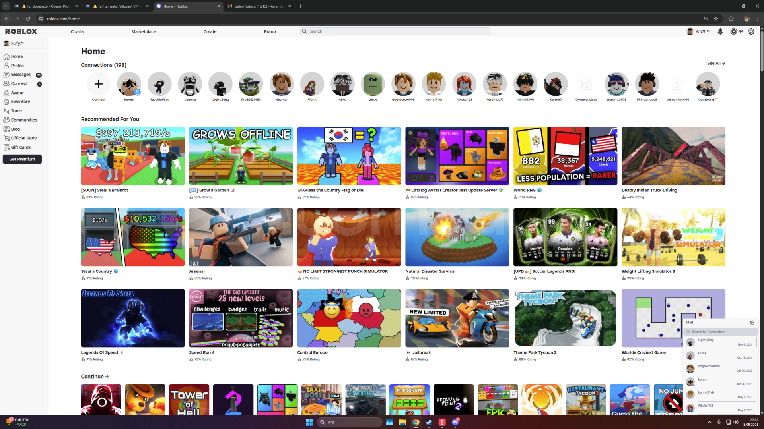Open chat settings icon in Chat panel
This screenshot has height=429, width=764.
pyautogui.click(x=752, y=323)
